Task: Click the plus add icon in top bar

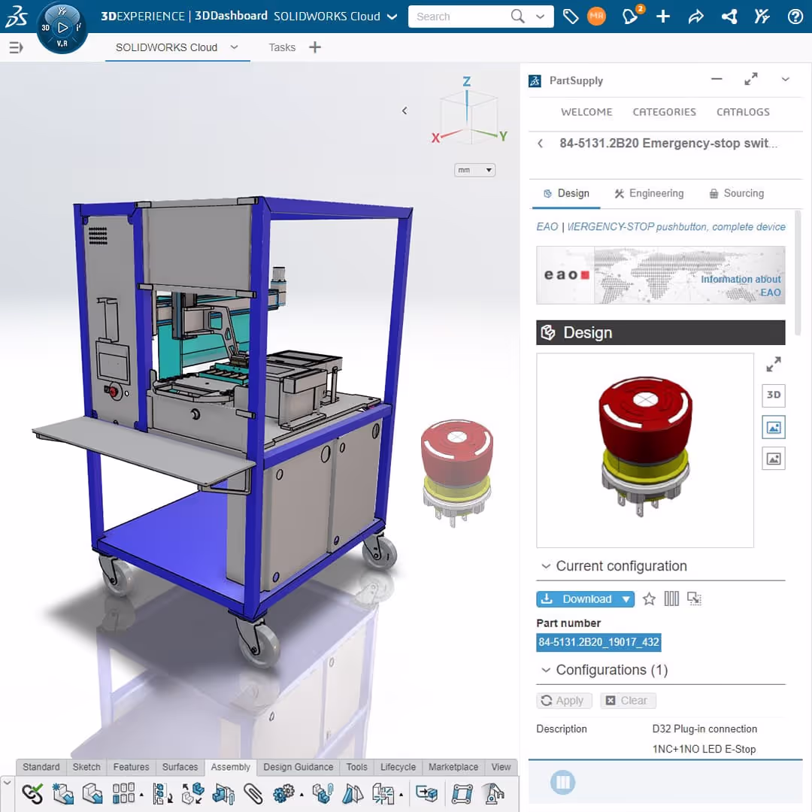Action: tap(663, 17)
